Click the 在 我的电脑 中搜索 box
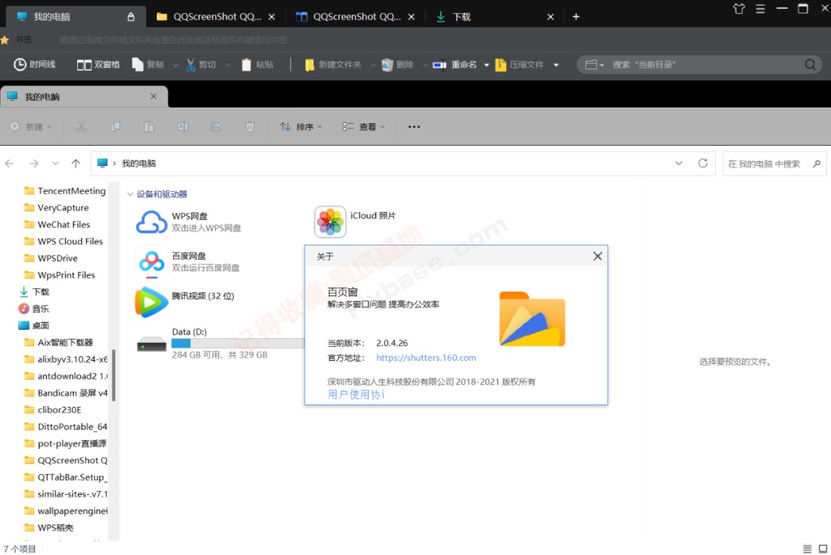Image resolution: width=831 pixels, height=555 pixels. 774,164
